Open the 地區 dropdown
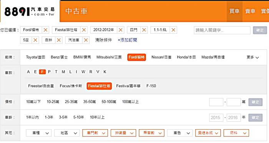The height and width of the screenshot is (143, 269). point(67,133)
